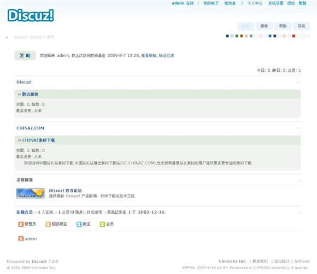This screenshot has height=274, width=317.
Task: Open the 搜索 menu tab
Action: point(264,26)
